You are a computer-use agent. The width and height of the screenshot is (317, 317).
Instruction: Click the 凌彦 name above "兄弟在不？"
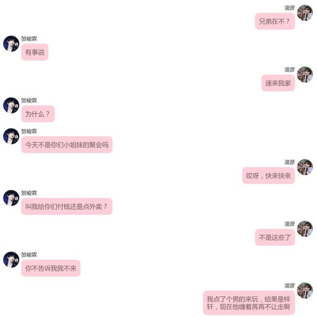[289, 8]
